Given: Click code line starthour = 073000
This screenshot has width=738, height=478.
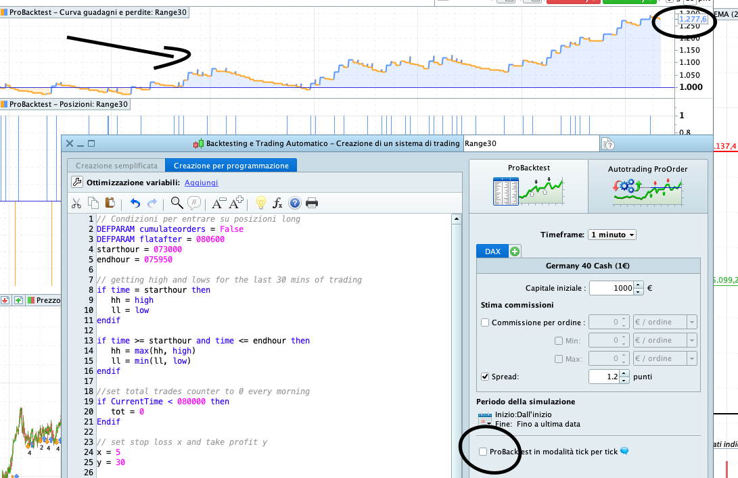Looking at the screenshot, I should point(139,249).
